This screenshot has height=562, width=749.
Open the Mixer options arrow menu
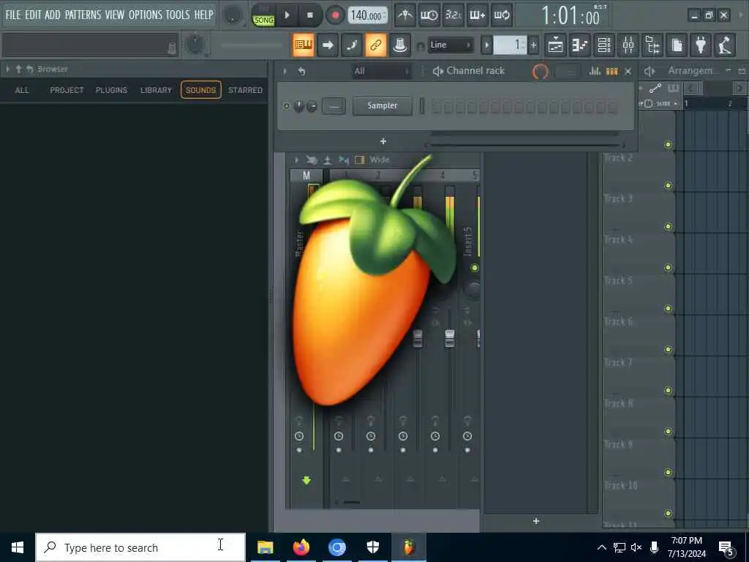(297, 160)
